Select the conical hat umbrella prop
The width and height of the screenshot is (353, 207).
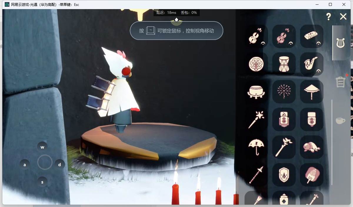click(311, 92)
